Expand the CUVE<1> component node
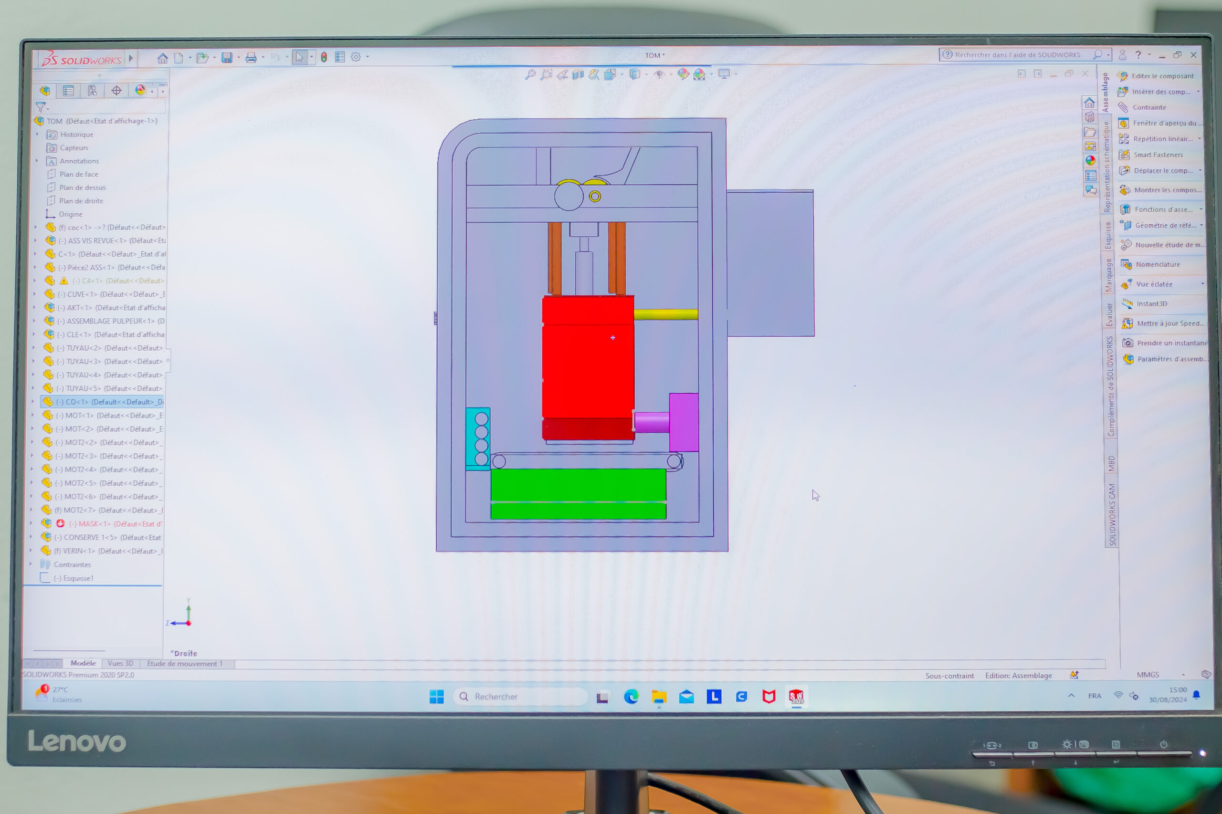Screen dimensions: 1222x814 pos(35,294)
